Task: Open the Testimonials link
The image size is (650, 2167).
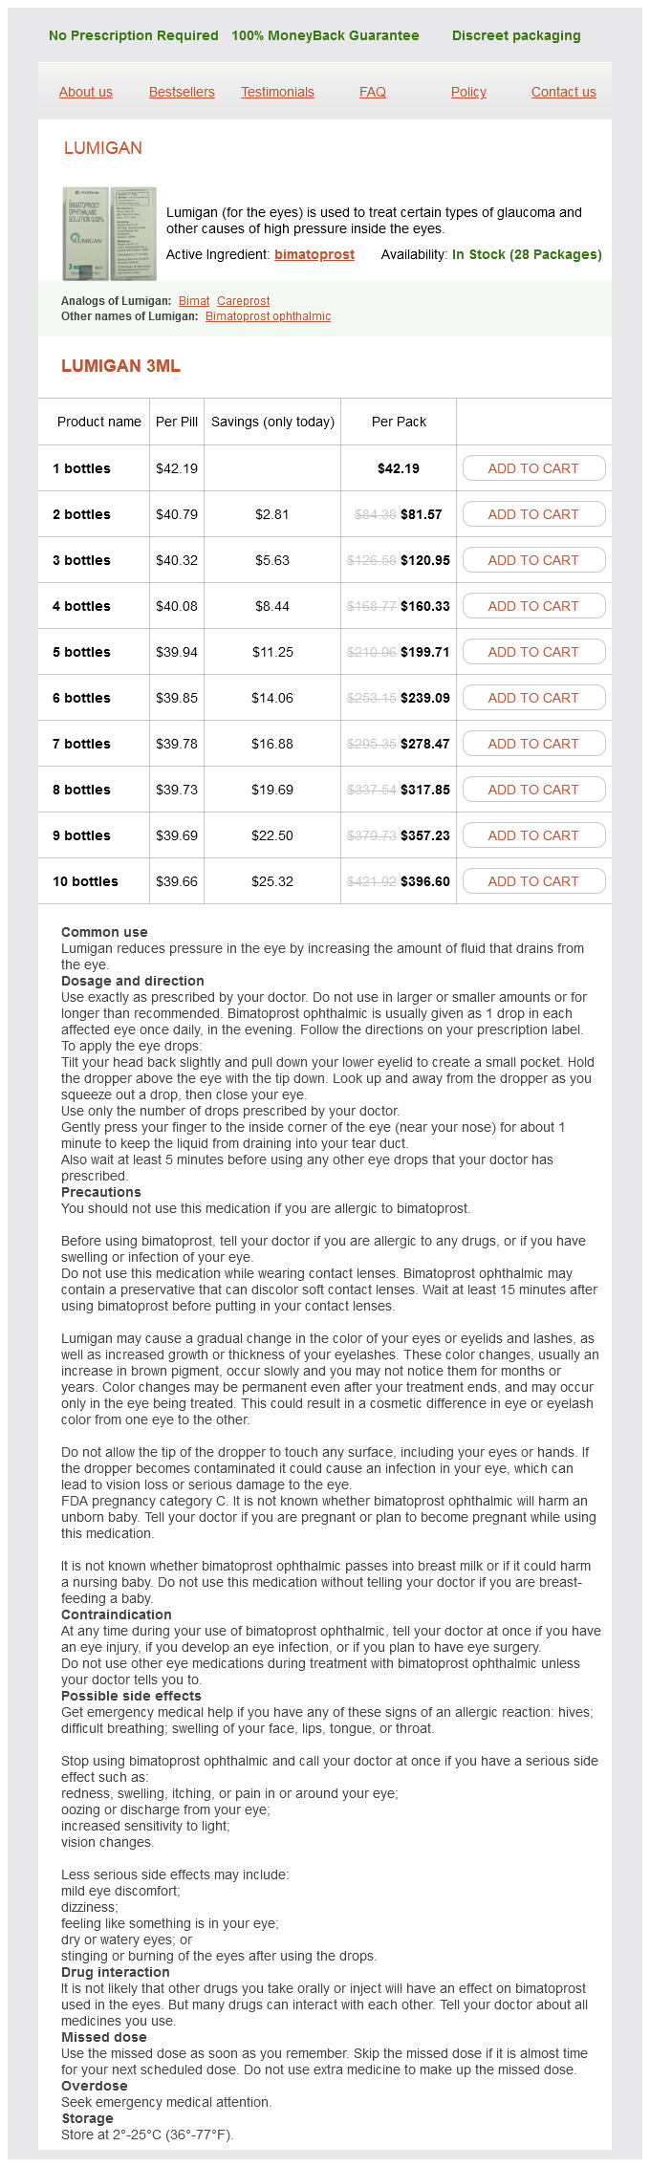Action: tap(277, 92)
